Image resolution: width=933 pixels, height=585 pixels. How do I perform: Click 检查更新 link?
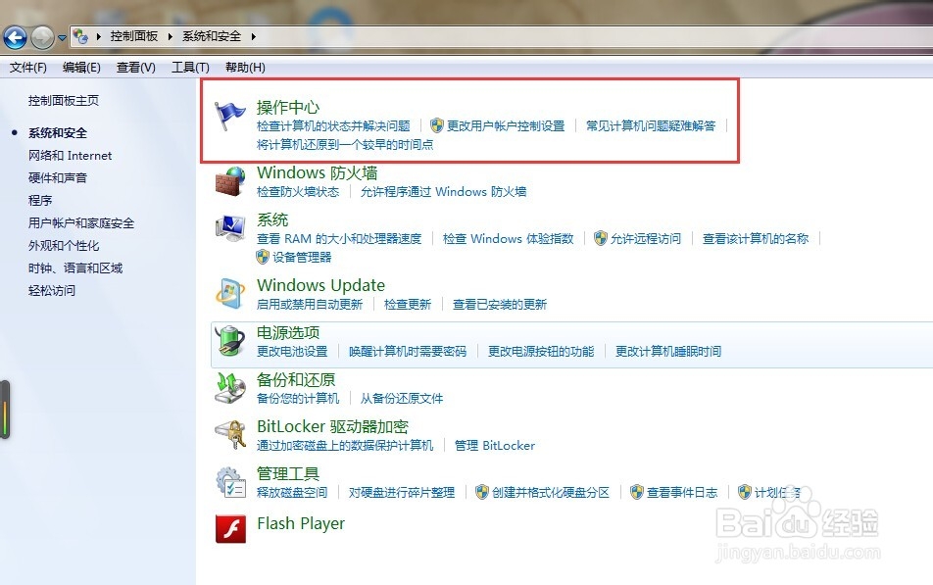tap(408, 304)
